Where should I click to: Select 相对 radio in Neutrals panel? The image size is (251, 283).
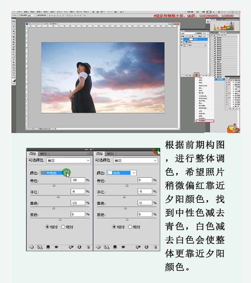click(x=47, y=227)
